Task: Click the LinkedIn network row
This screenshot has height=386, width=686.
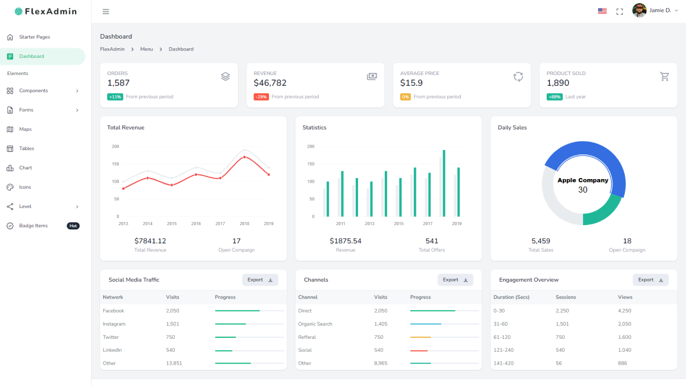Action: [x=193, y=350]
